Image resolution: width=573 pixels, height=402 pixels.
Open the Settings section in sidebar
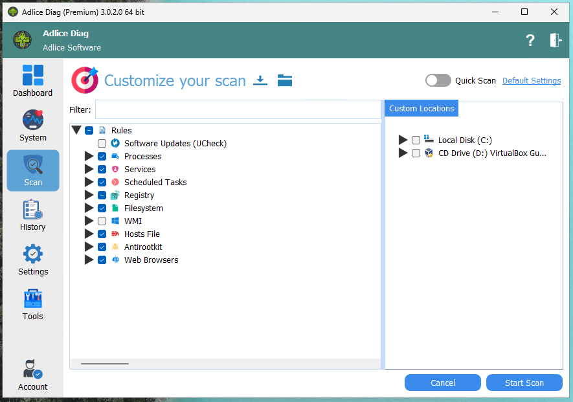(x=32, y=260)
